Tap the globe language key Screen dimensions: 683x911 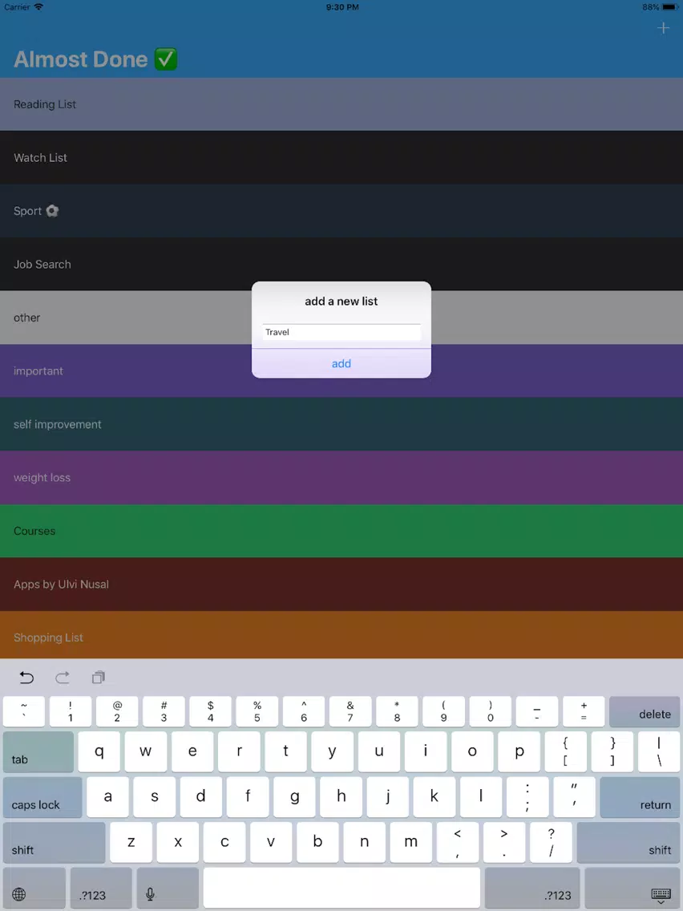34,889
